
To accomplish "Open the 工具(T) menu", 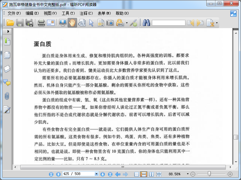I will [x=68, y=13].
